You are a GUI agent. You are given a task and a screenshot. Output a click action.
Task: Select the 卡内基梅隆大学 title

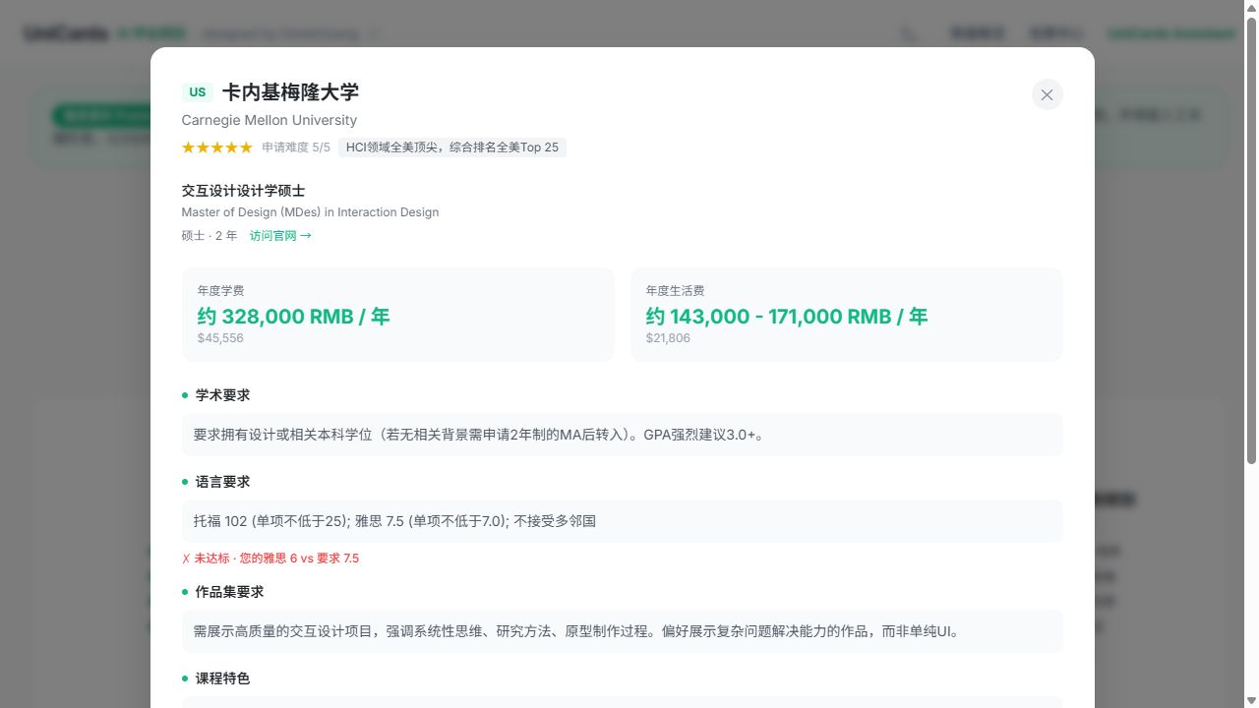coord(290,92)
